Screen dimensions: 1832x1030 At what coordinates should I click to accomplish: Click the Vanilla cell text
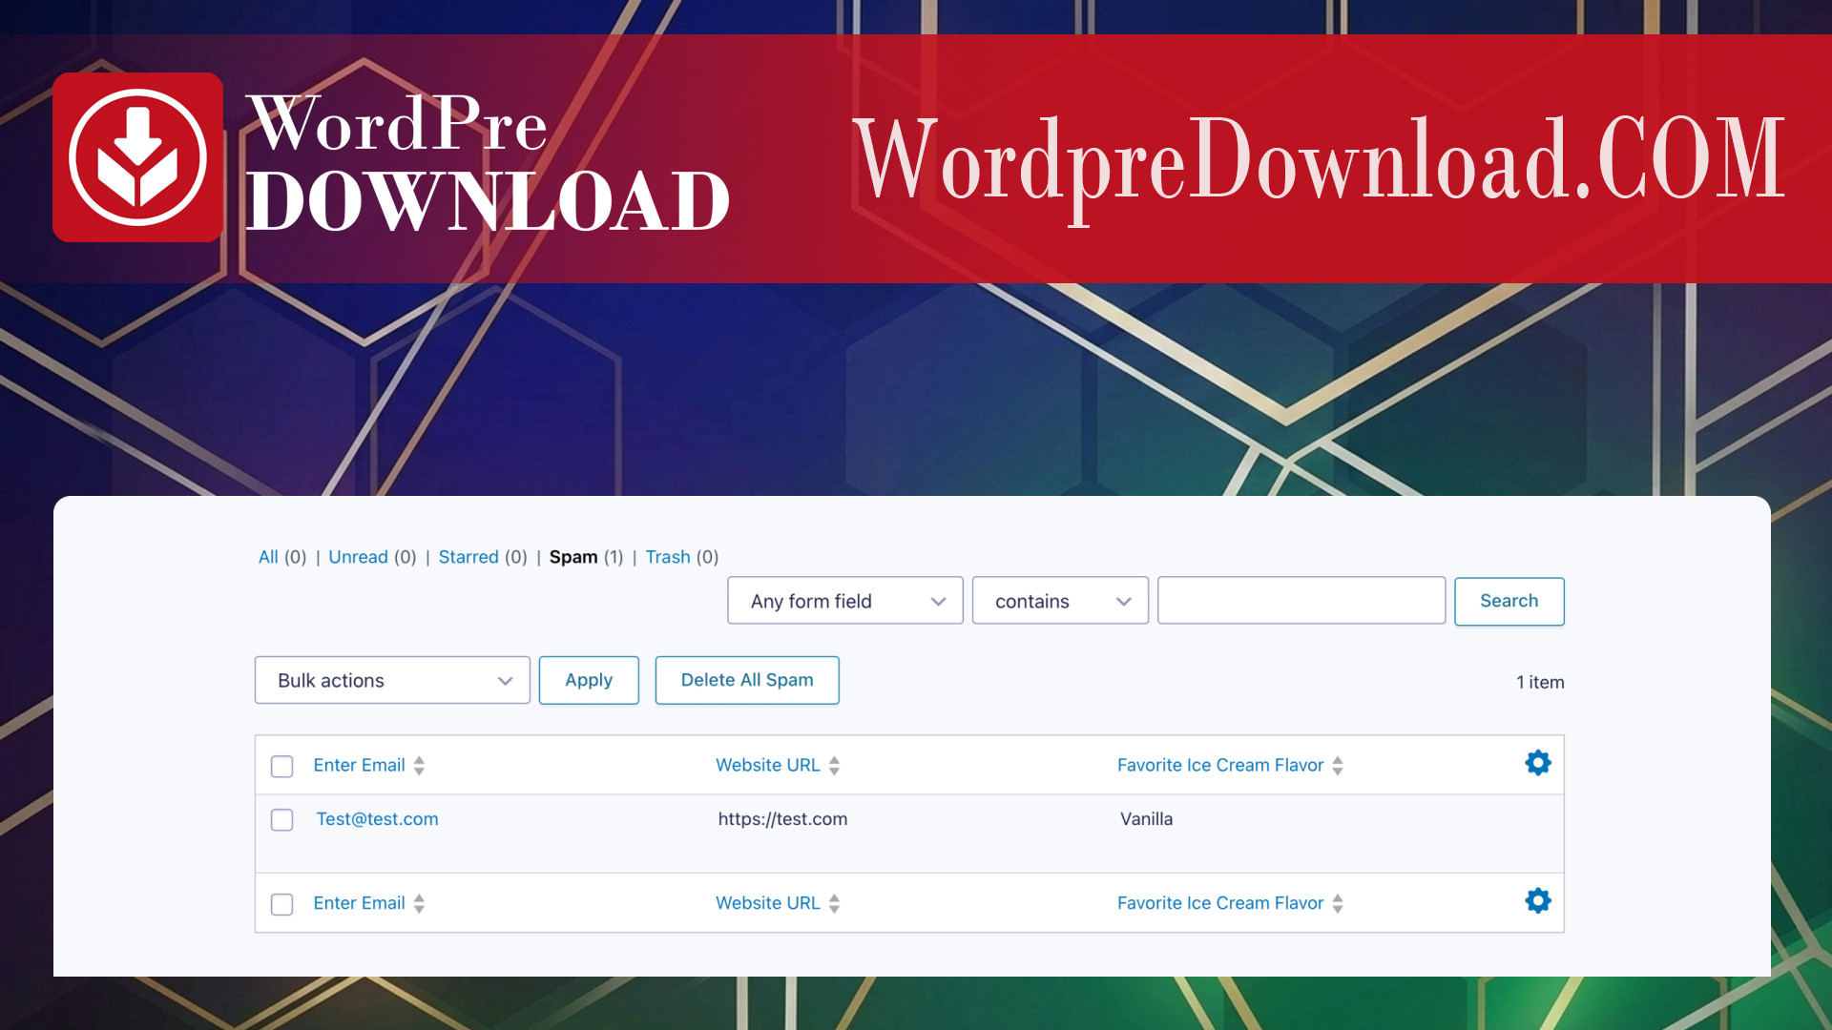click(1146, 819)
